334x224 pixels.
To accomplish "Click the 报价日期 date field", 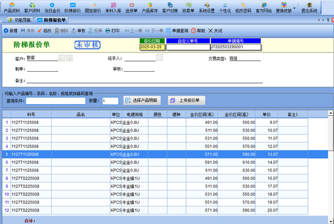I will tap(152, 47).
